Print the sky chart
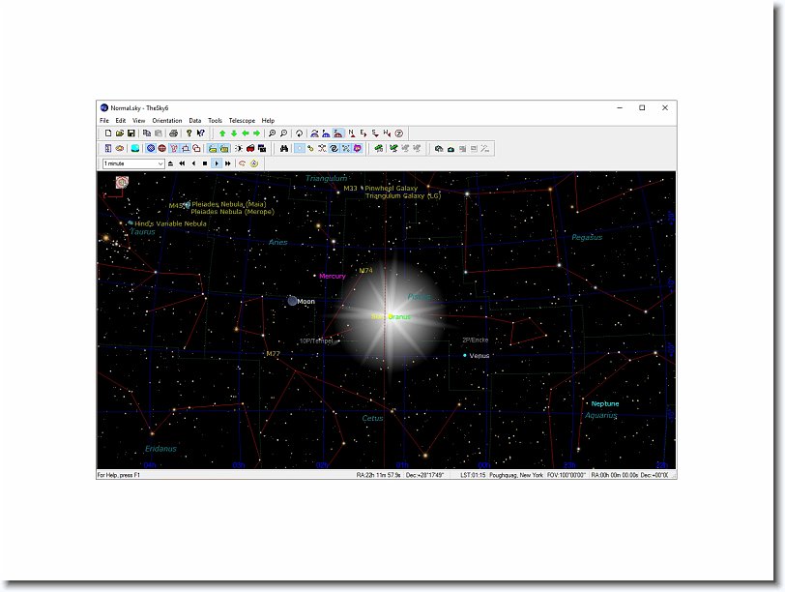 point(173,133)
